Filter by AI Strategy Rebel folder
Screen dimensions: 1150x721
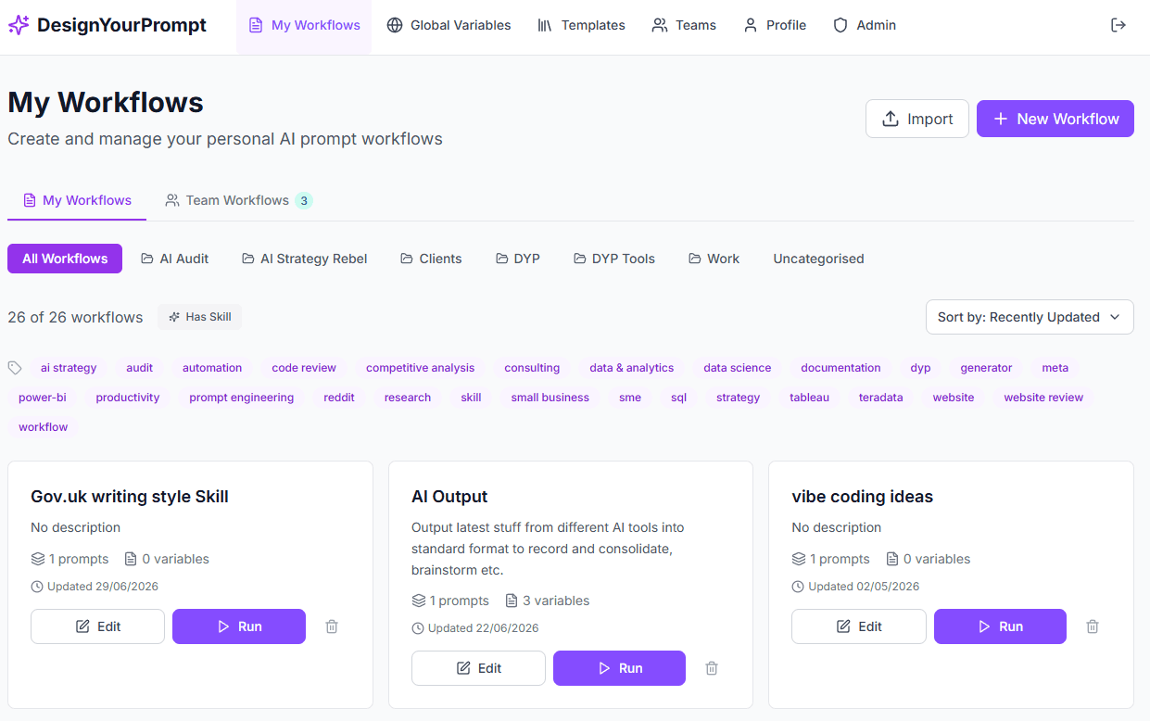305,259
